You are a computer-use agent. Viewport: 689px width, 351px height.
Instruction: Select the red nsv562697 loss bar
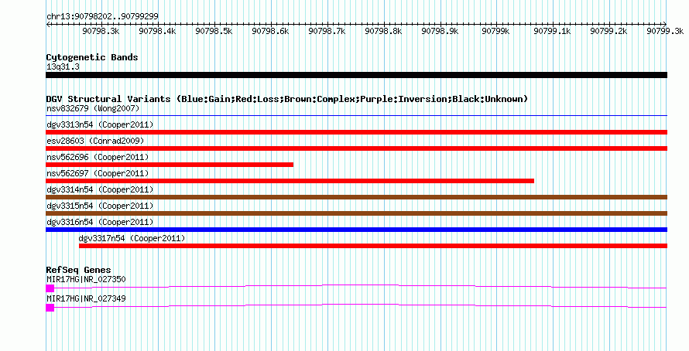tap(290, 181)
